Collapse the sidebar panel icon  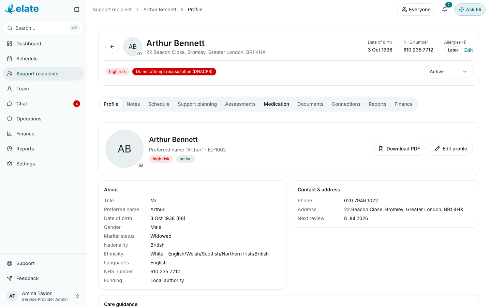[x=77, y=10]
